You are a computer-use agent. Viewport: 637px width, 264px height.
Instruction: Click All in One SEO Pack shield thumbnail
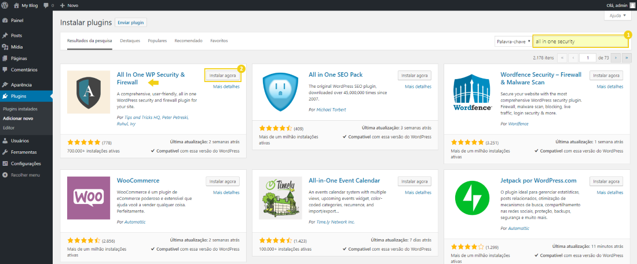tap(281, 92)
